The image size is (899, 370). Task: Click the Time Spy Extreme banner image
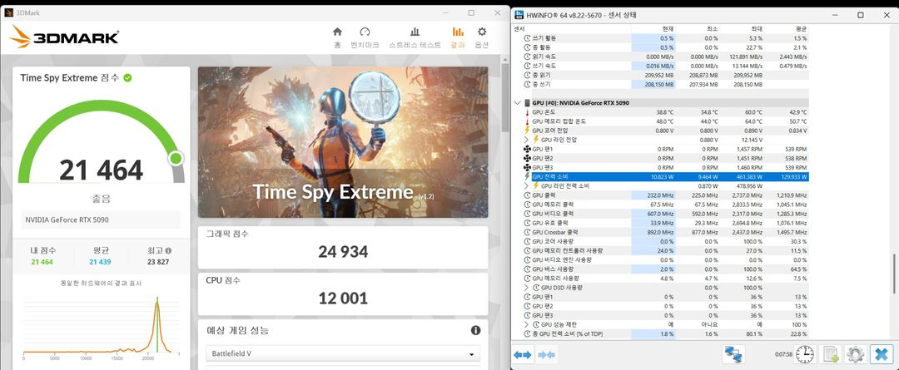point(343,142)
